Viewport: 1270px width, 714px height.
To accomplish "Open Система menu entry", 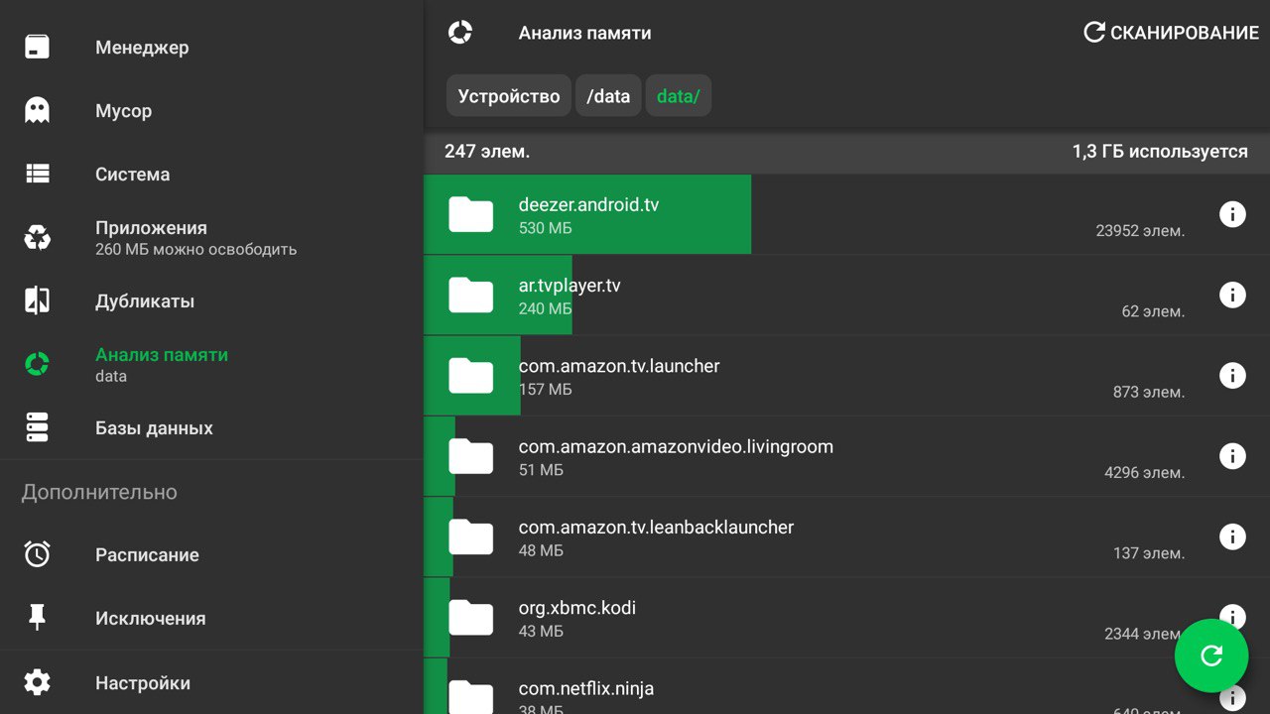I will tap(211, 174).
